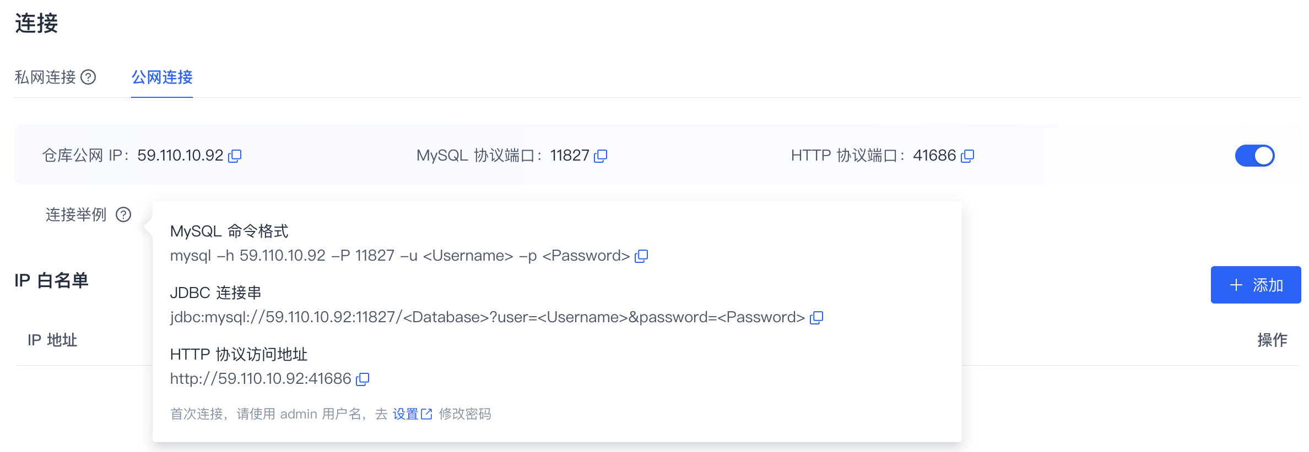The image size is (1309, 452).
Task: Copy the JDBC connection string
Action: click(x=817, y=318)
